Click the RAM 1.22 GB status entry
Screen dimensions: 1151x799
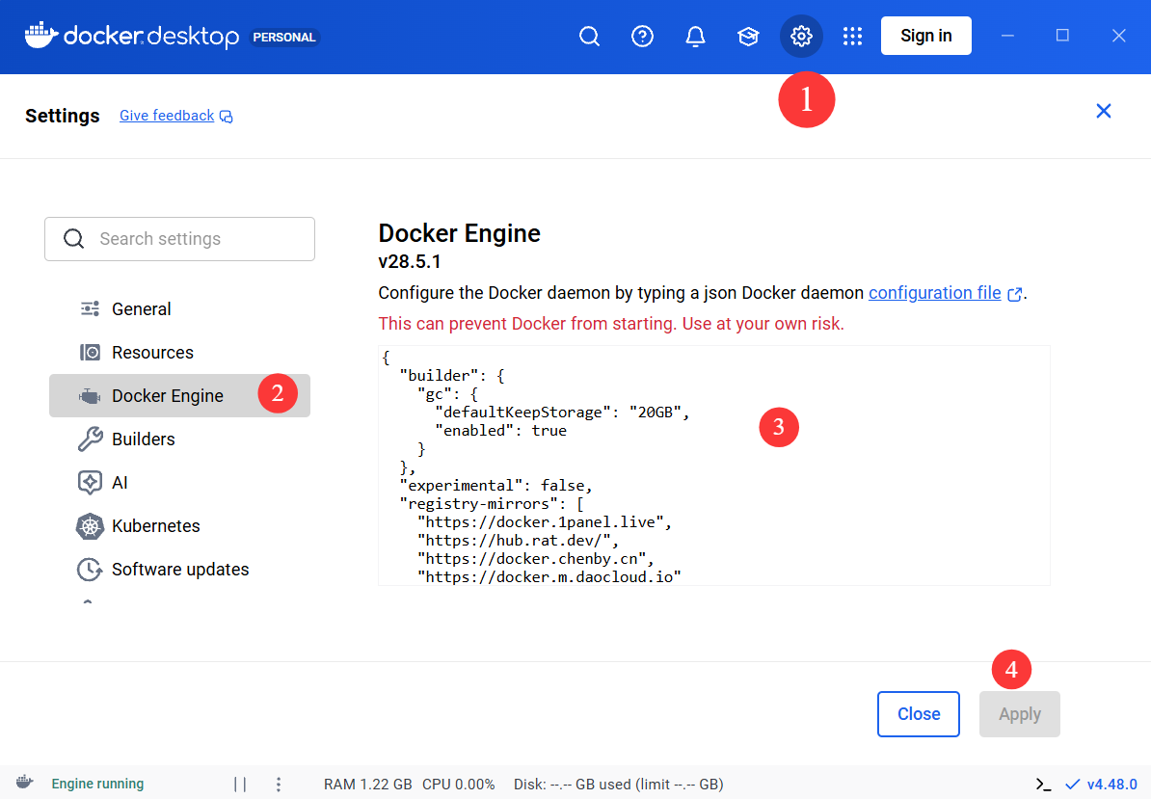coord(368,785)
